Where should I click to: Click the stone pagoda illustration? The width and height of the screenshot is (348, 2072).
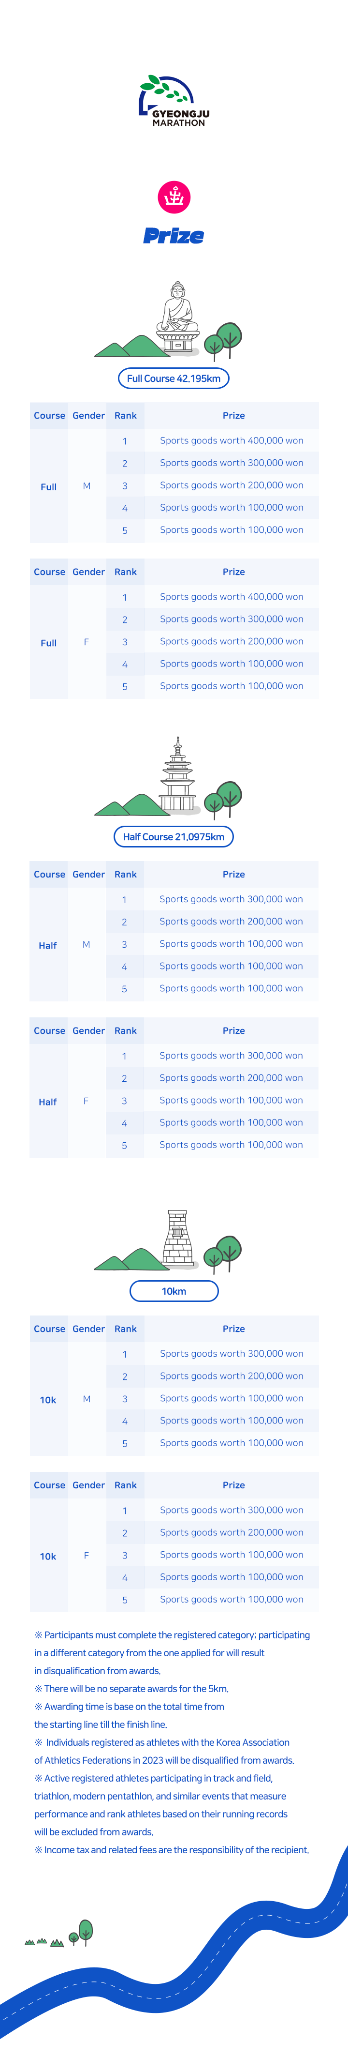click(177, 774)
